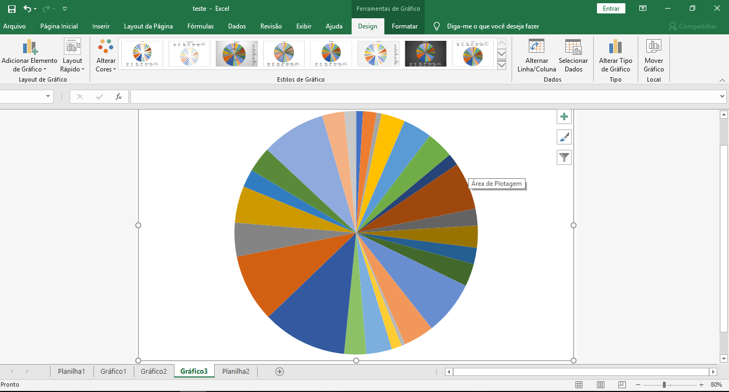Expand the chart styles gallery more arrow
The image size is (729, 392).
501,65
